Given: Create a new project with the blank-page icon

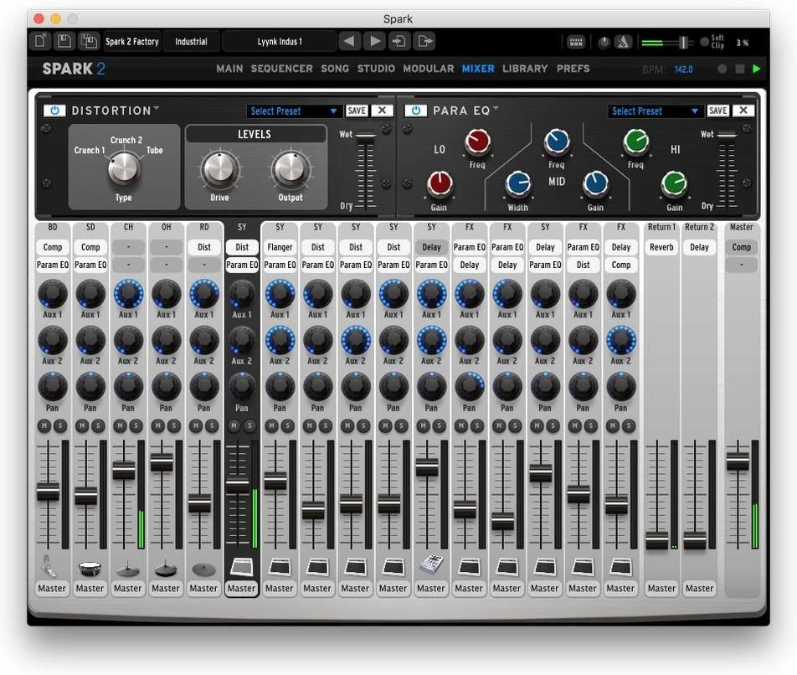Looking at the screenshot, I should point(40,41).
